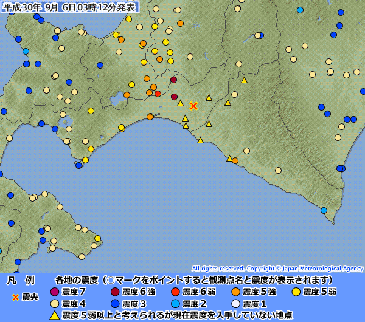Click the 各地の震度 instruction text
Screen dimensions: 365x322
click(194, 281)
